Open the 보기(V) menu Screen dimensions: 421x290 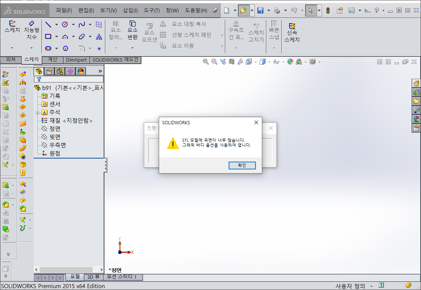(x=108, y=10)
